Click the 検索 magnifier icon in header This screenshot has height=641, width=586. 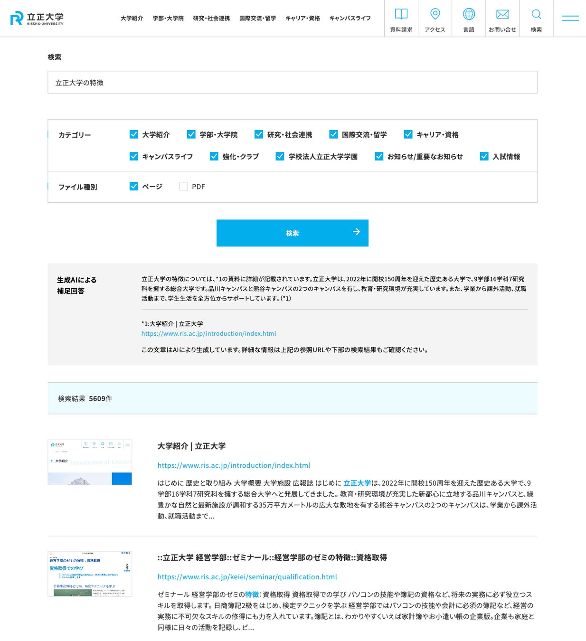pos(536,14)
